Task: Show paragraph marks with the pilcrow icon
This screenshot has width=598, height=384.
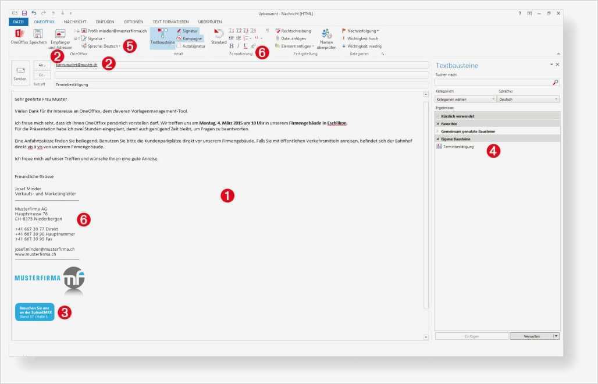Action: [268, 30]
